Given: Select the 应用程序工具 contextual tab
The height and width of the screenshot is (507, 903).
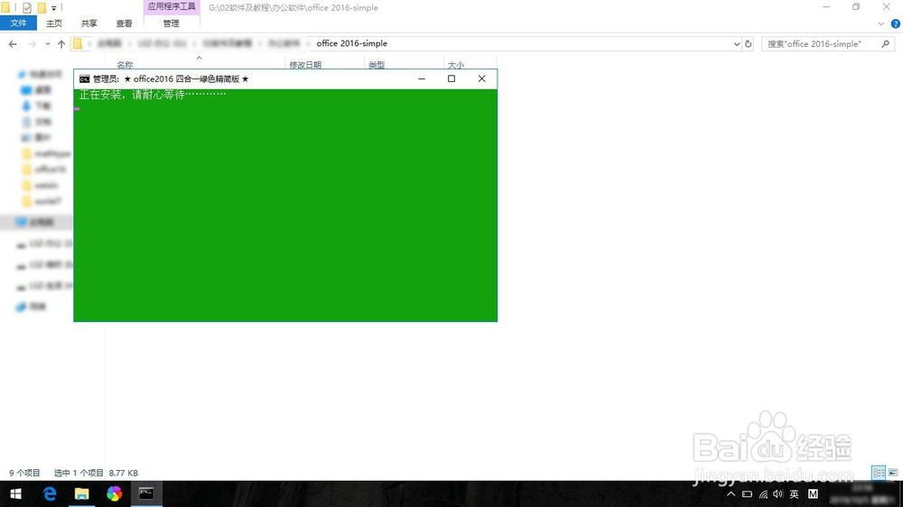Looking at the screenshot, I should pyautogui.click(x=172, y=7).
